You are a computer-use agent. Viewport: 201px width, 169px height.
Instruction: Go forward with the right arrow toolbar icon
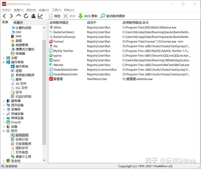(x=11, y=16)
